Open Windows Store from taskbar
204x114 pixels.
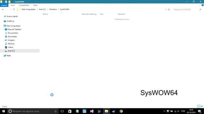pos(70,111)
